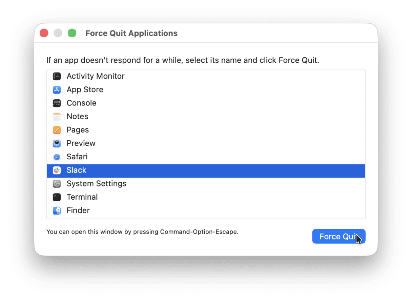Click the Safari compass icon
Viewport: 412px width, 301px height.
57,157
